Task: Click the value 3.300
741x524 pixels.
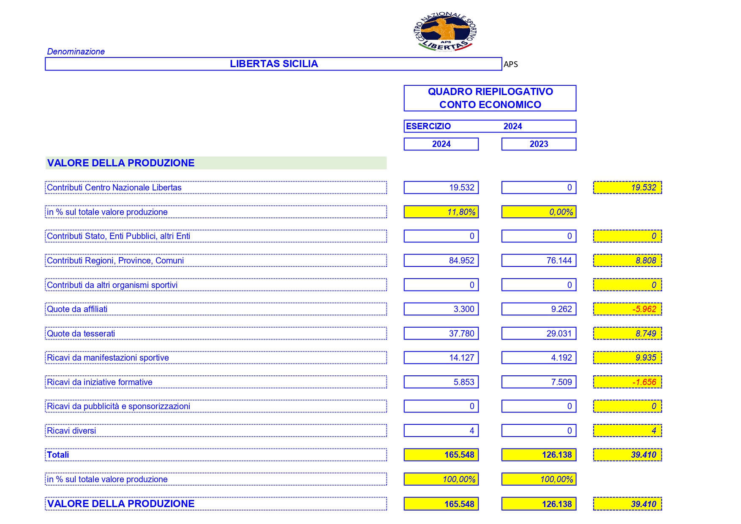Action: [x=441, y=309]
